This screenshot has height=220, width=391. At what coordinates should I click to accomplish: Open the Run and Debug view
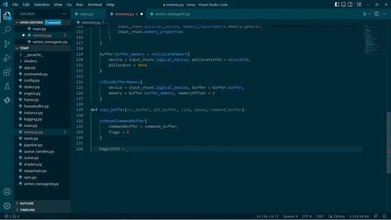point(7,58)
